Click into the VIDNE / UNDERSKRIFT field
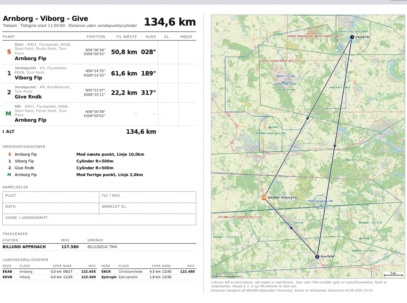This screenshot has height=303, width=407. click(99, 219)
